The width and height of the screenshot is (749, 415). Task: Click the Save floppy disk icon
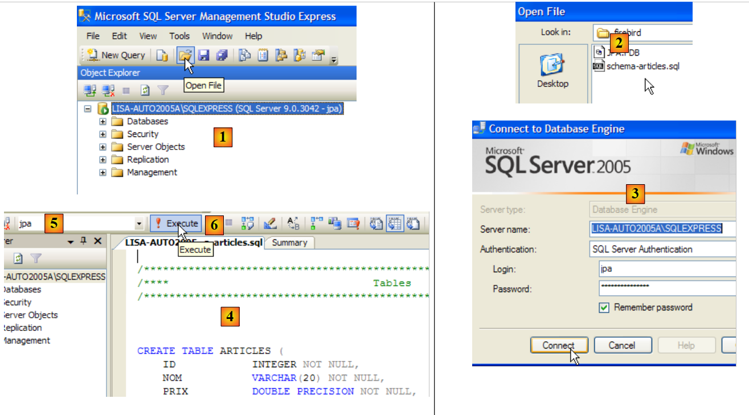203,55
